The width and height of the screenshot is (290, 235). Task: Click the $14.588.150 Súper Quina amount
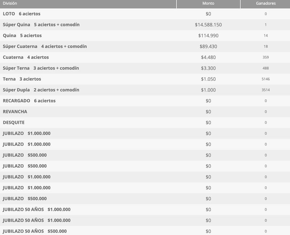208,25
